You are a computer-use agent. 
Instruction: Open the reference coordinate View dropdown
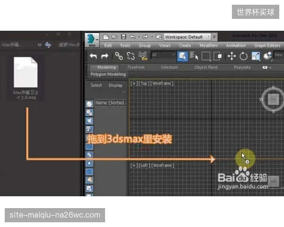pyautogui.click(x=279, y=55)
